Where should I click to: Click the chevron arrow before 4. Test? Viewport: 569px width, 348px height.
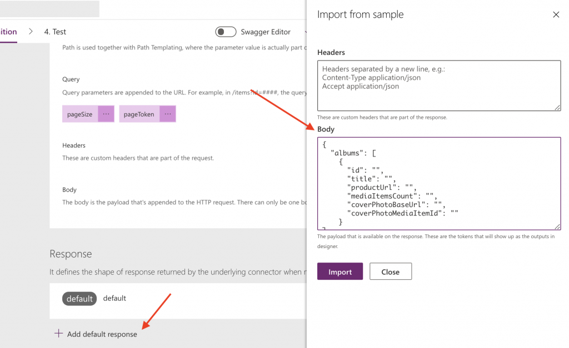[x=31, y=32]
